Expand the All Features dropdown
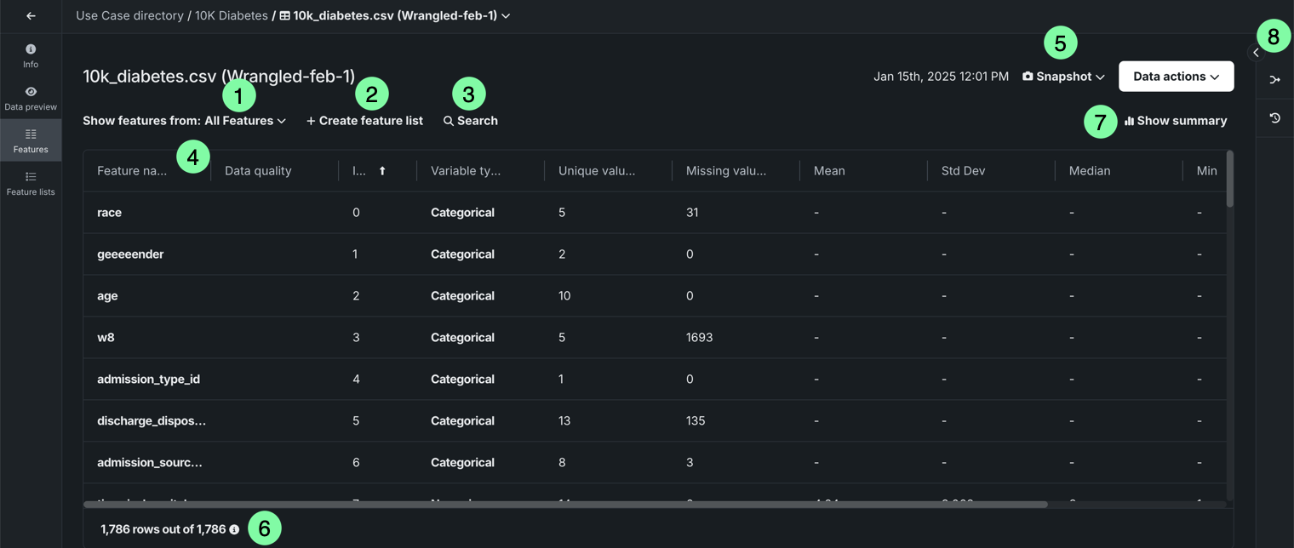Image resolution: width=1294 pixels, height=548 pixels. pos(245,121)
